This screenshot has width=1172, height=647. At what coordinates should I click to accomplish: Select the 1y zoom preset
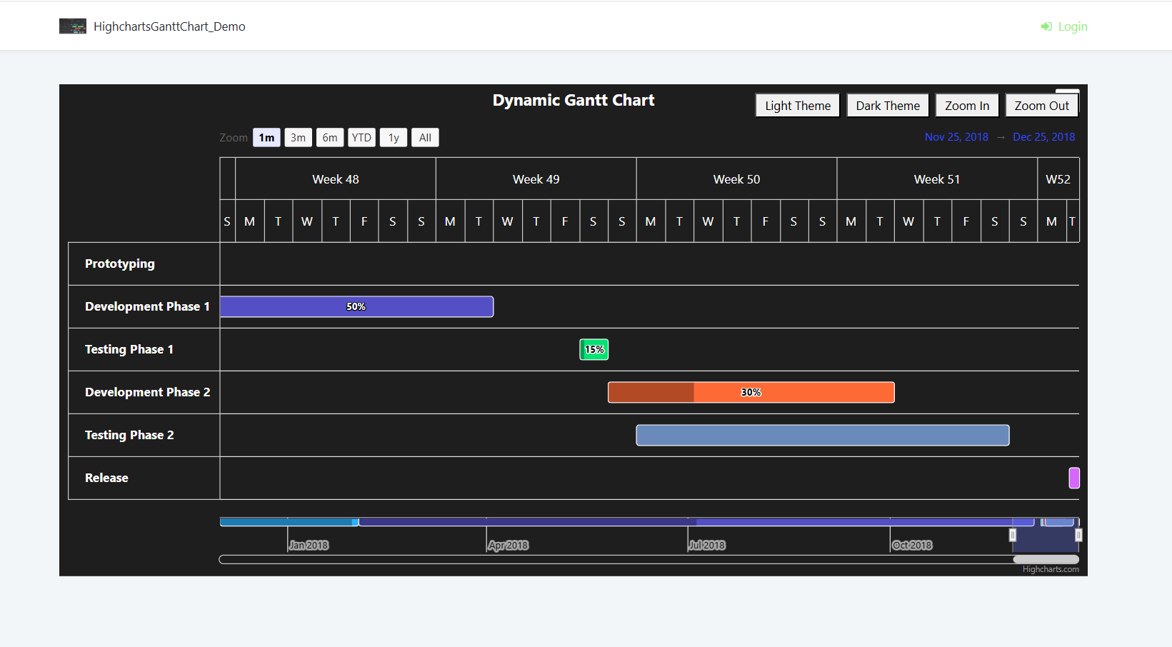(393, 137)
